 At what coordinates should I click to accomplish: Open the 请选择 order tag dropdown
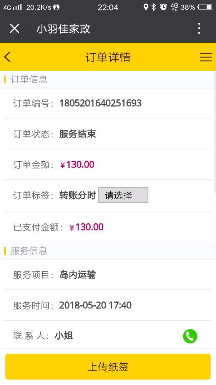[123, 195]
